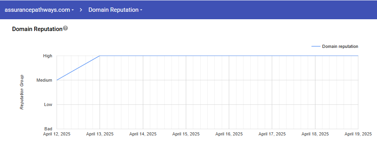Click the April 16, 2025 axis label
Screen dimensions: 377x148
[229, 134]
